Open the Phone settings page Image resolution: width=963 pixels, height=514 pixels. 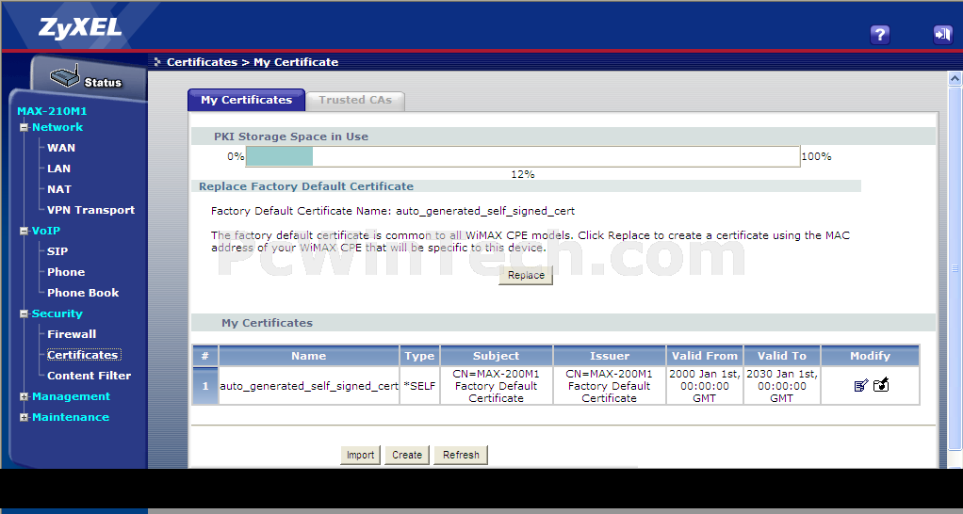66,272
